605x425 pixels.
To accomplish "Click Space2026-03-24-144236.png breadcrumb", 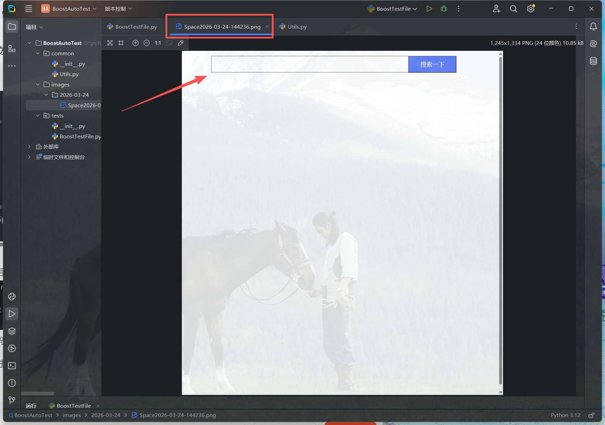I will tap(174, 415).
